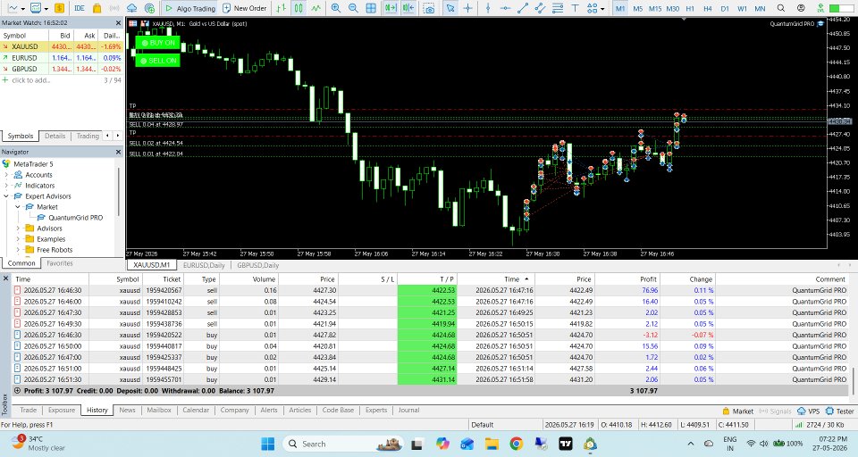The height and width of the screenshot is (457, 858).
Task: Select the EURUSD row in Market Watch
Action: 62,57
